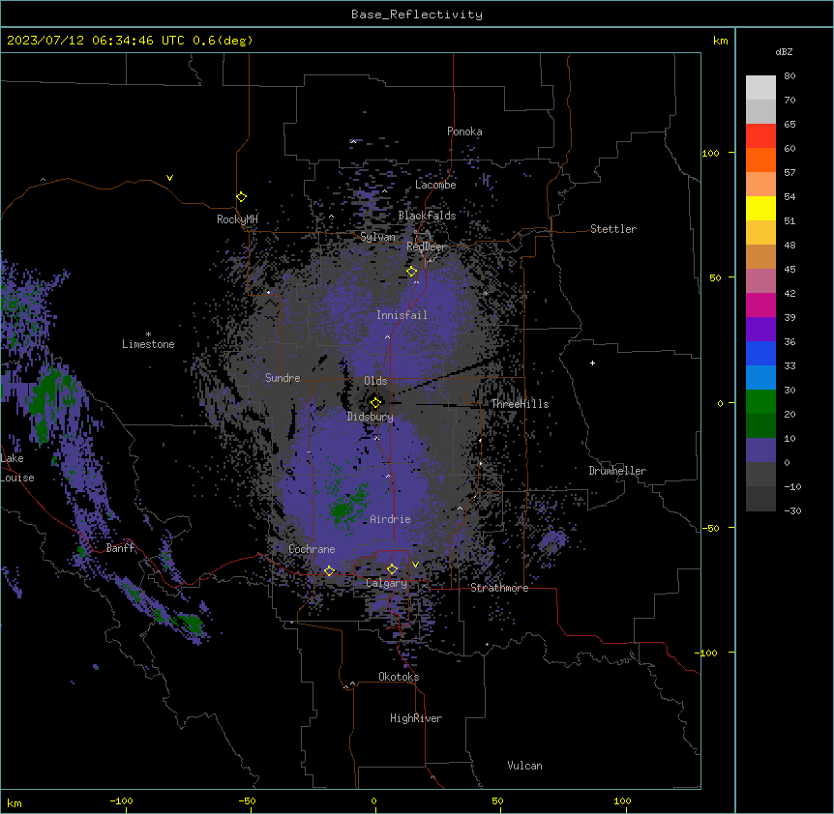Click the yellow diamond marker above Calgary
This screenshot has height=814, width=834.
392,569
